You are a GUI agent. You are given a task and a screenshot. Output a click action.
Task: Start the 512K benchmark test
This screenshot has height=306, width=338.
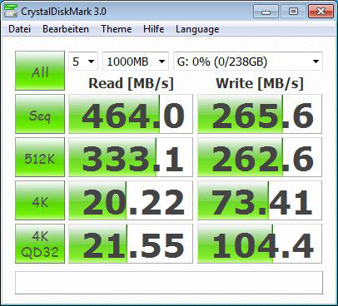[x=40, y=157]
